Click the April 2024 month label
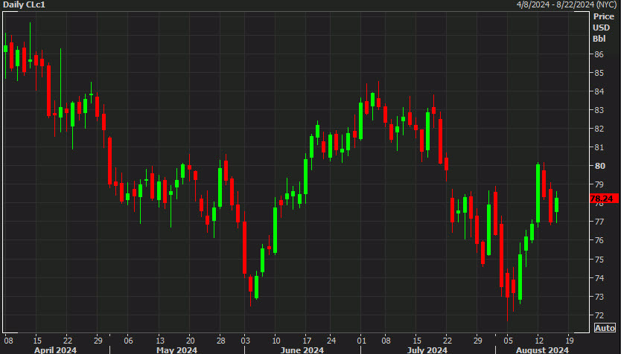 tap(55, 350)
